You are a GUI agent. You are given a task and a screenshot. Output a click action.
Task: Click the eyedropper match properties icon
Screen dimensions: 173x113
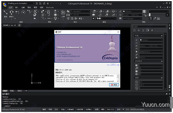point(155,18)
